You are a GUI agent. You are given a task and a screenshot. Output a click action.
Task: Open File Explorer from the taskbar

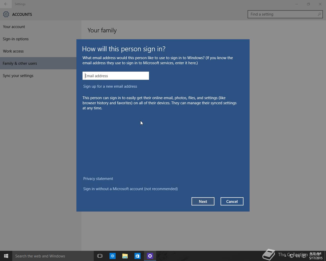point(125,256)
